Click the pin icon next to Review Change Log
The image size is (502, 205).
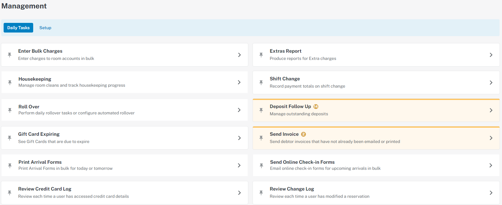(x=261, y=193)
